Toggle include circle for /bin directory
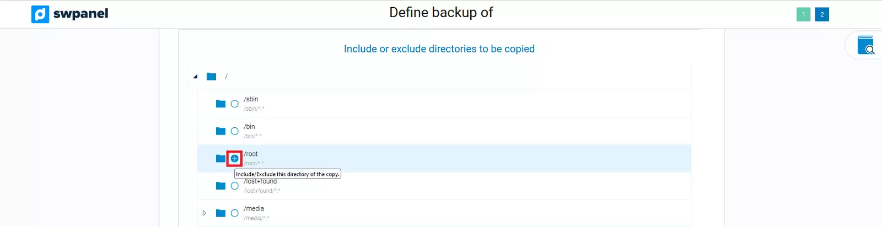The height and width of the screenshot is (227, 882). (235, 131)
